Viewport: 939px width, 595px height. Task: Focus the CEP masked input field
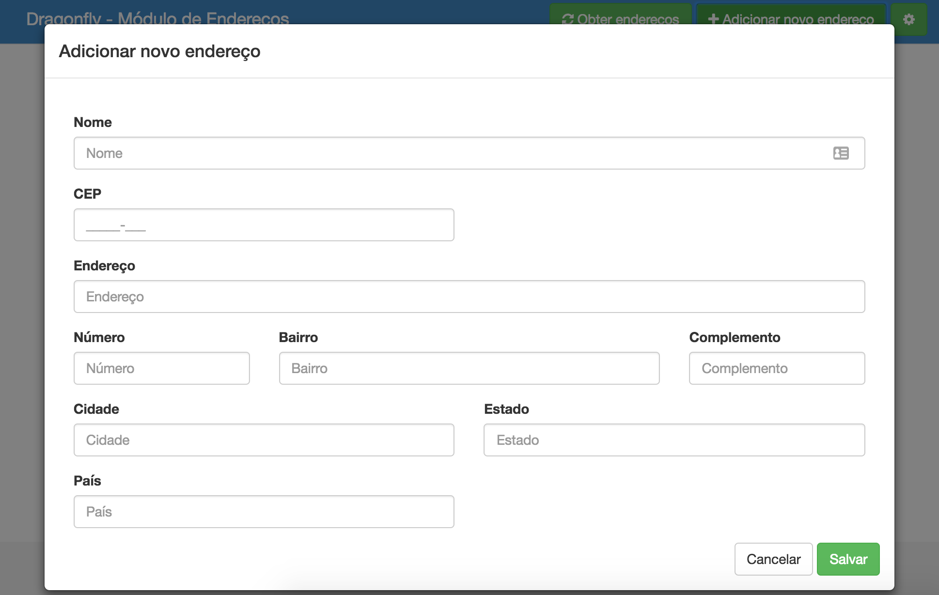pyautogui.click(x=264, y=225)
